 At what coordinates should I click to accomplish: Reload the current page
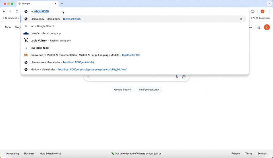tap(17, 11)
